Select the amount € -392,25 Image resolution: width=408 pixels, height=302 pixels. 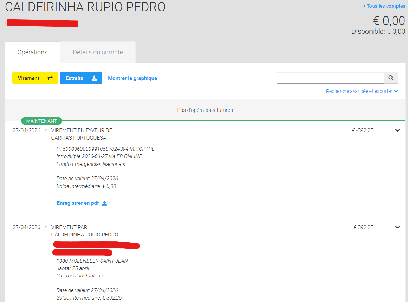tap(363, 130)
